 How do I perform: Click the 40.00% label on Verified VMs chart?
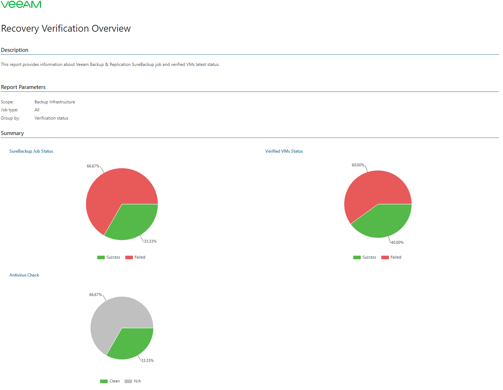pyautogui.click(x=397, y=243)
